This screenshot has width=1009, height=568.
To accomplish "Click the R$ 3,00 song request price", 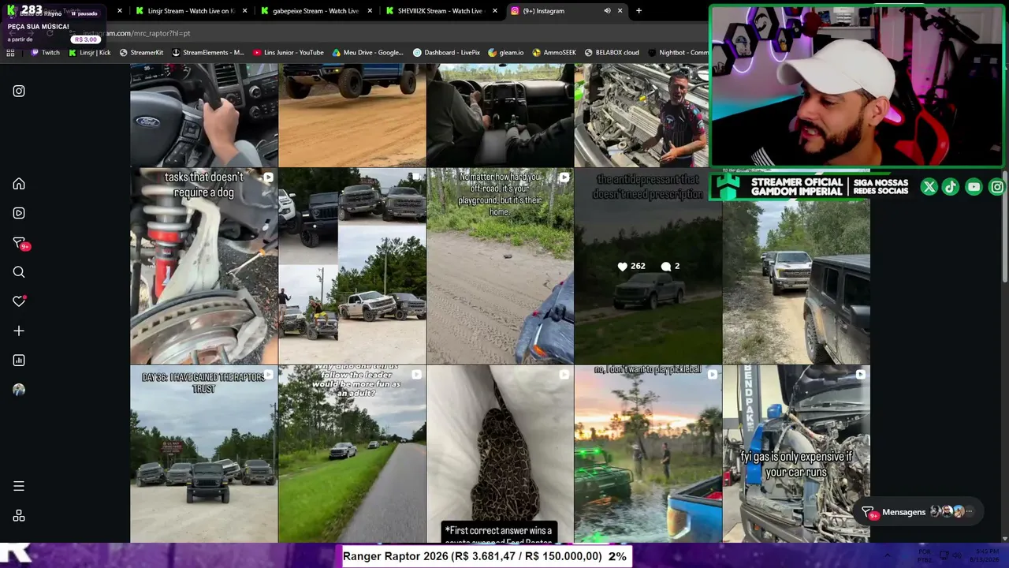I will pos(86,39).
